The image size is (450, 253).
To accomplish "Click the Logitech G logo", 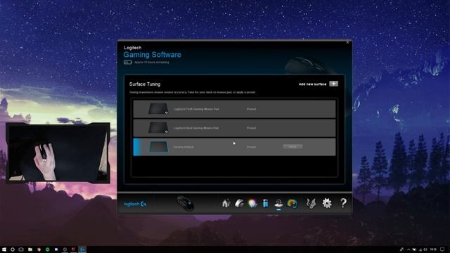I will click(135, 204).
